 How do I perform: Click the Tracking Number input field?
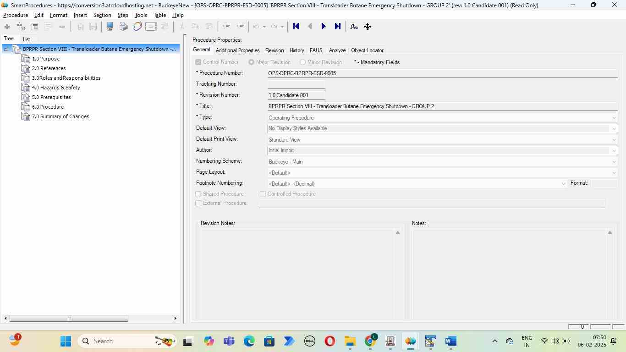click(x=297, y=84)
